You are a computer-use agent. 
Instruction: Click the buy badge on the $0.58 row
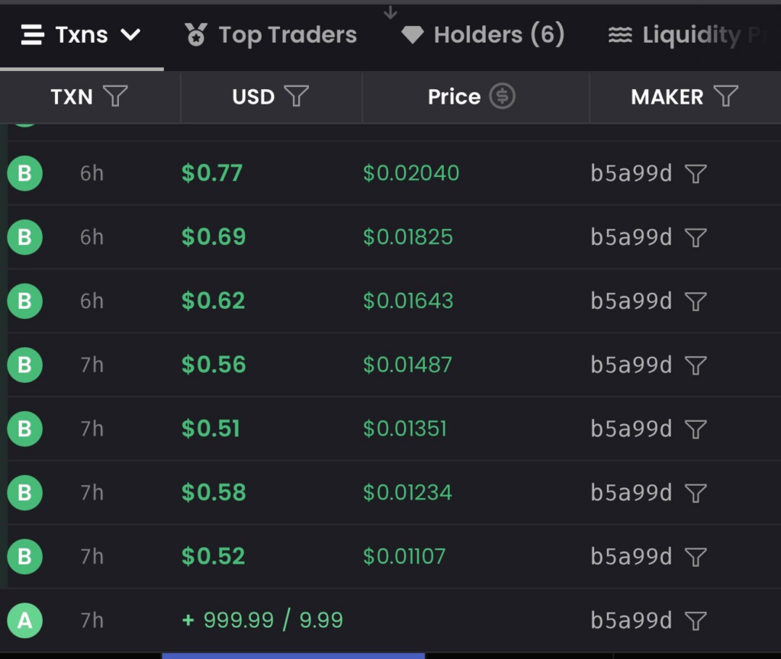click(x=24, y=493)
